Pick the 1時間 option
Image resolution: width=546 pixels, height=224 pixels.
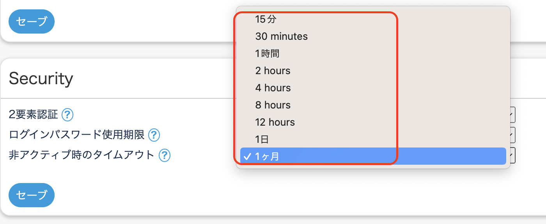click(x=267, y=54)
